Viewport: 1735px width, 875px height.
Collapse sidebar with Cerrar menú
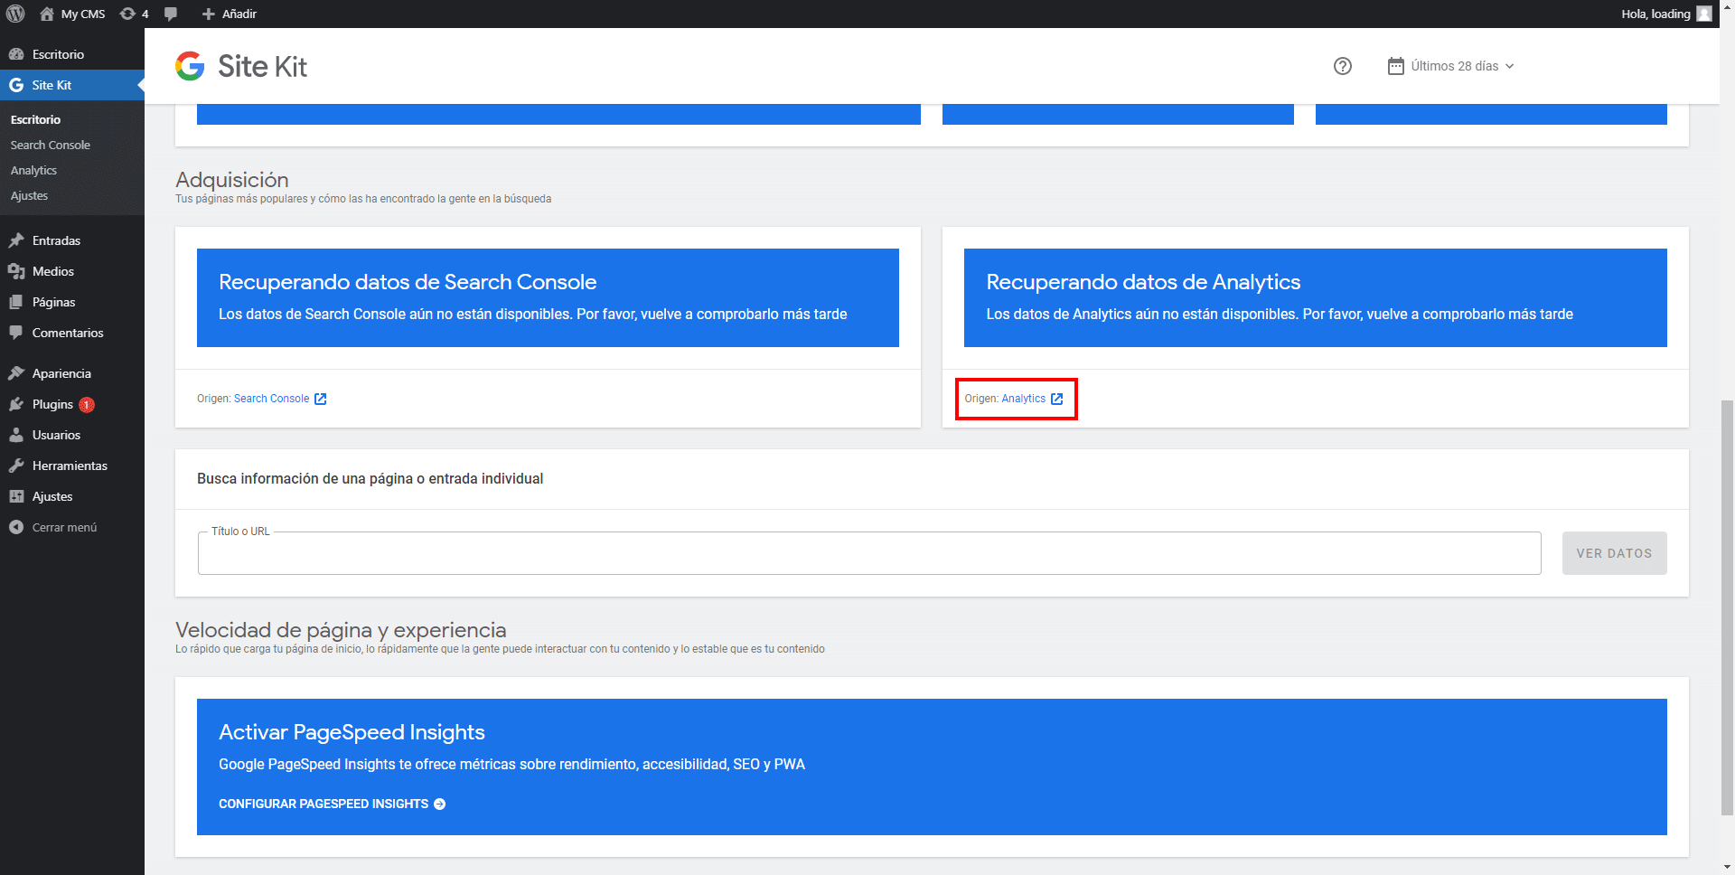(x=72, y=527)
